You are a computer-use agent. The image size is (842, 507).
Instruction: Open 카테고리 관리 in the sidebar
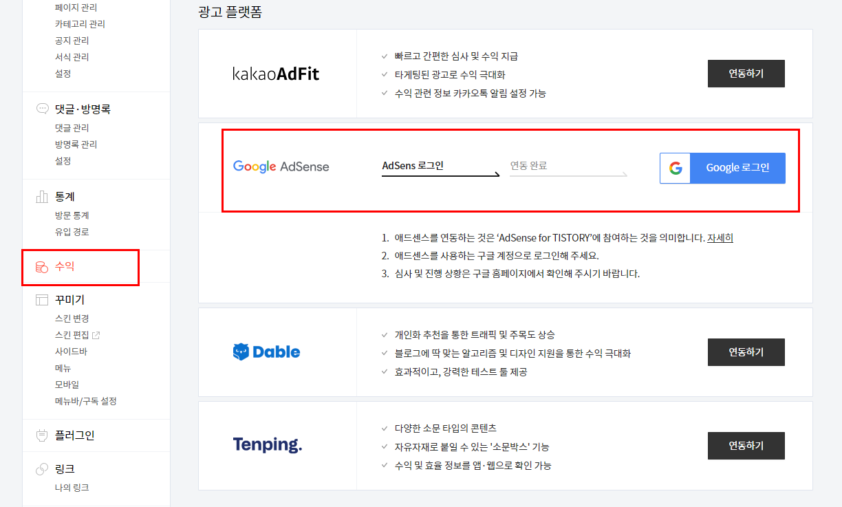coord(80,24)
